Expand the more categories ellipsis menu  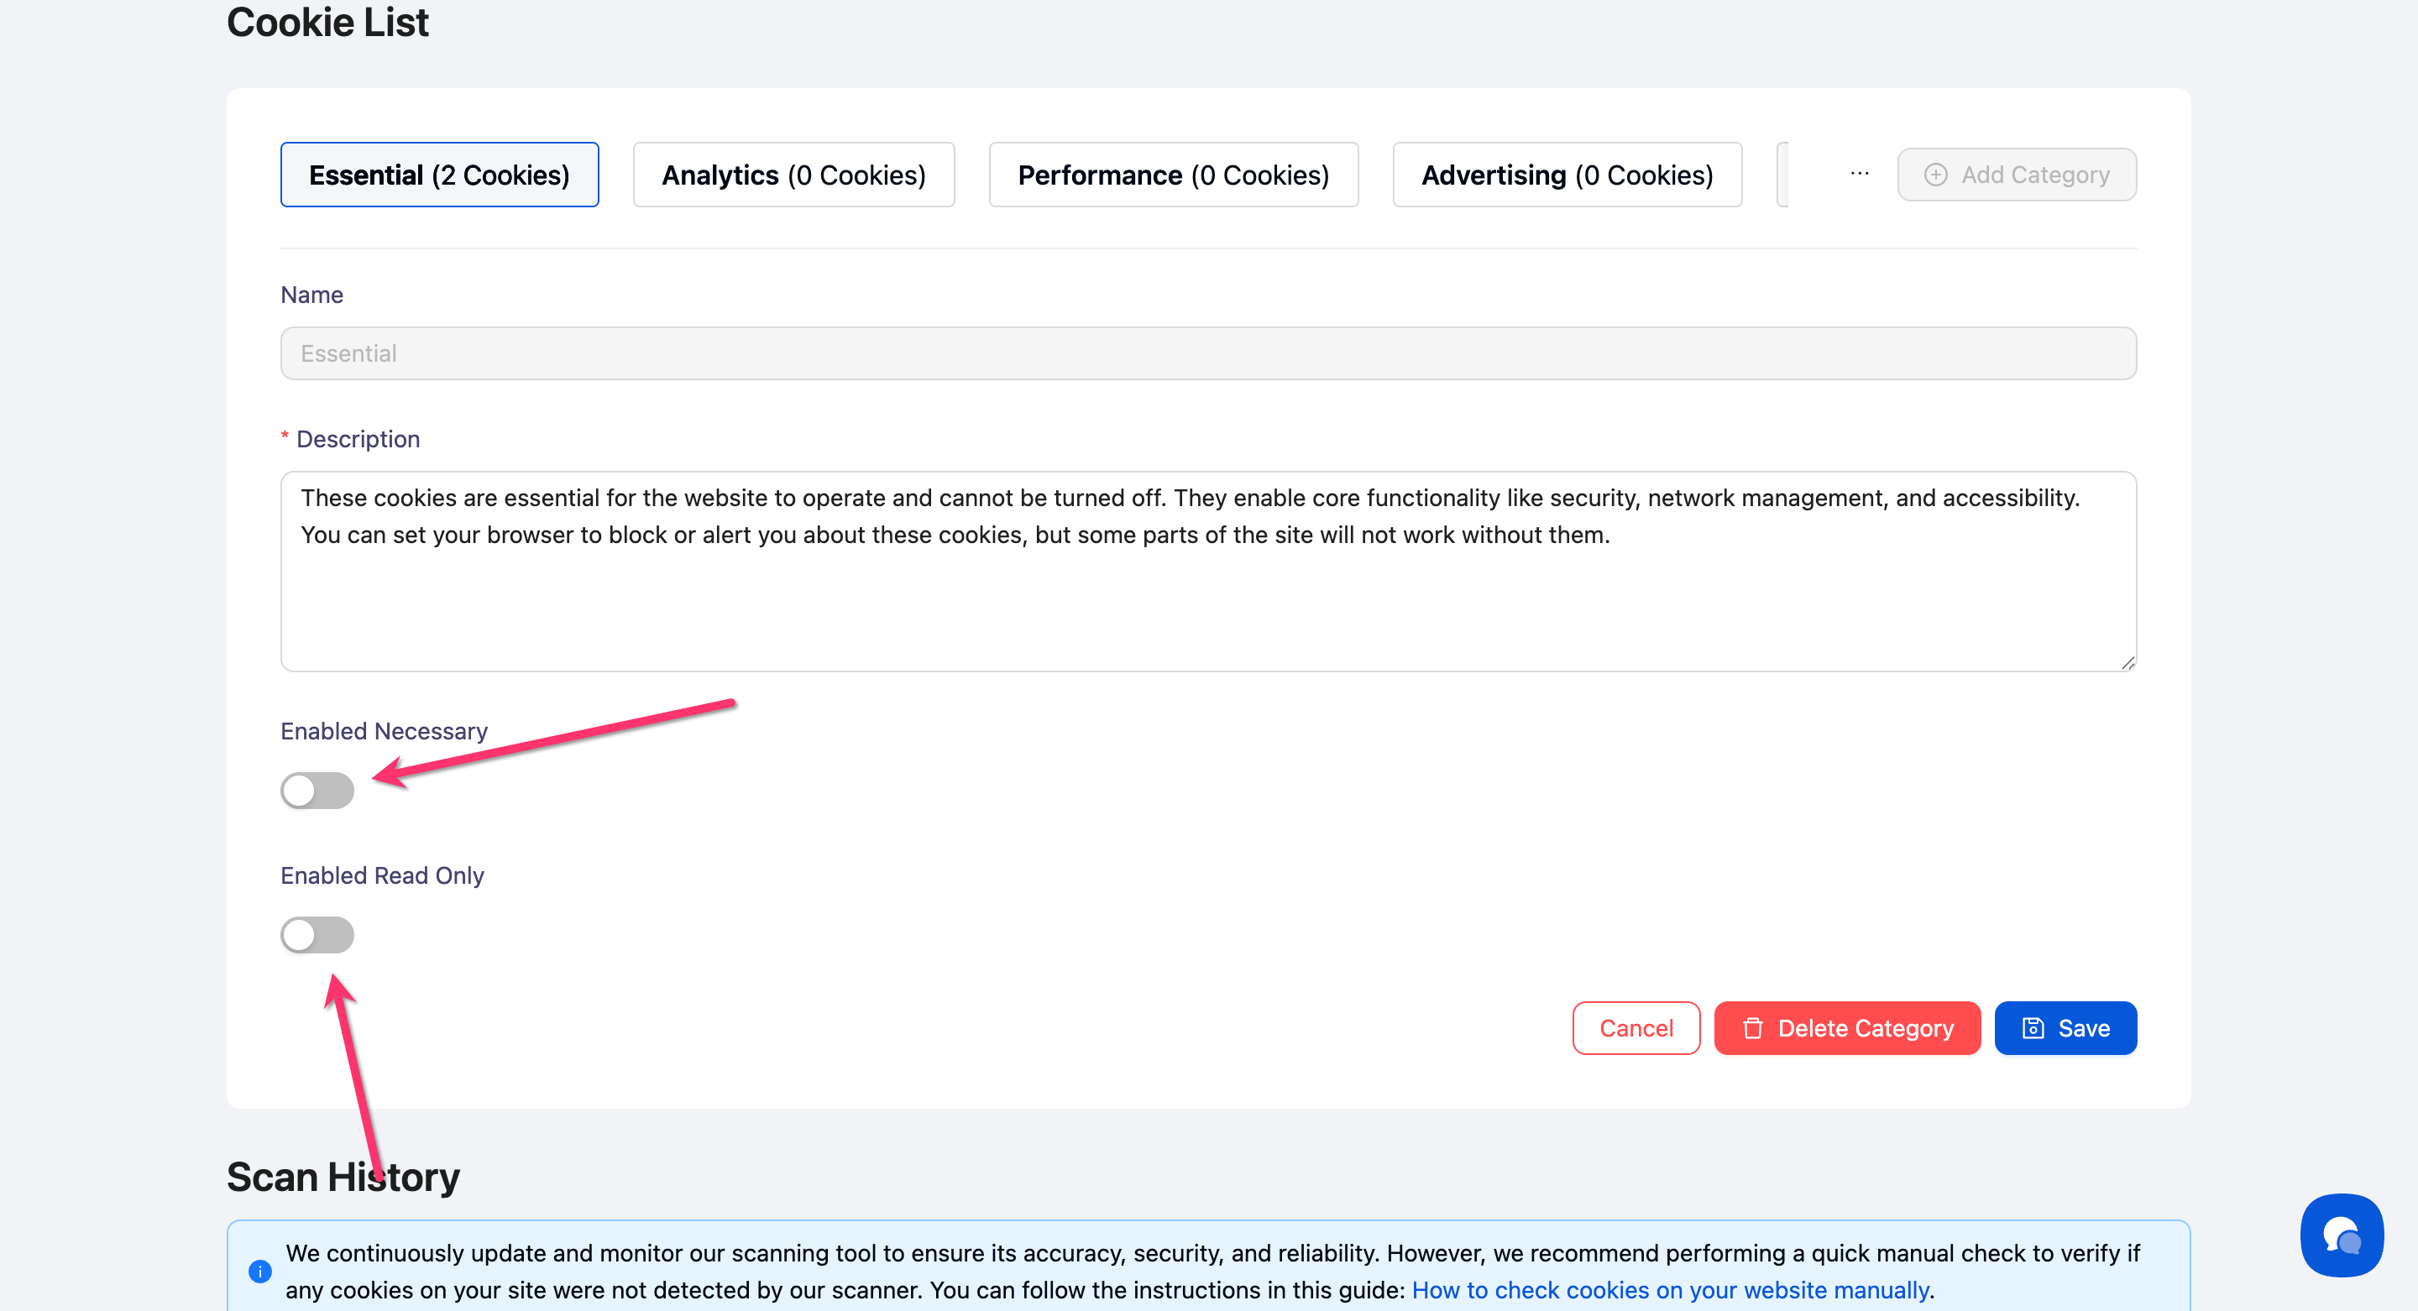click(1860, 175)
